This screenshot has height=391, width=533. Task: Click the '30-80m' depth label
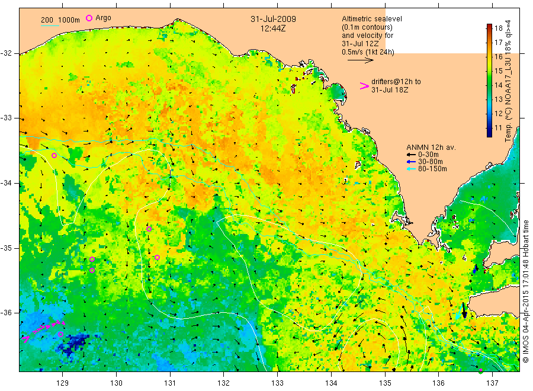[431, 162]
